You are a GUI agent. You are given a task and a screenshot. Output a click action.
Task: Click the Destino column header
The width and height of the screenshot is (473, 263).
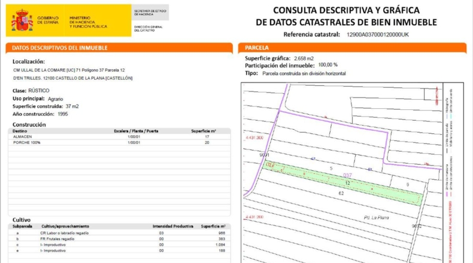point(20,131)
